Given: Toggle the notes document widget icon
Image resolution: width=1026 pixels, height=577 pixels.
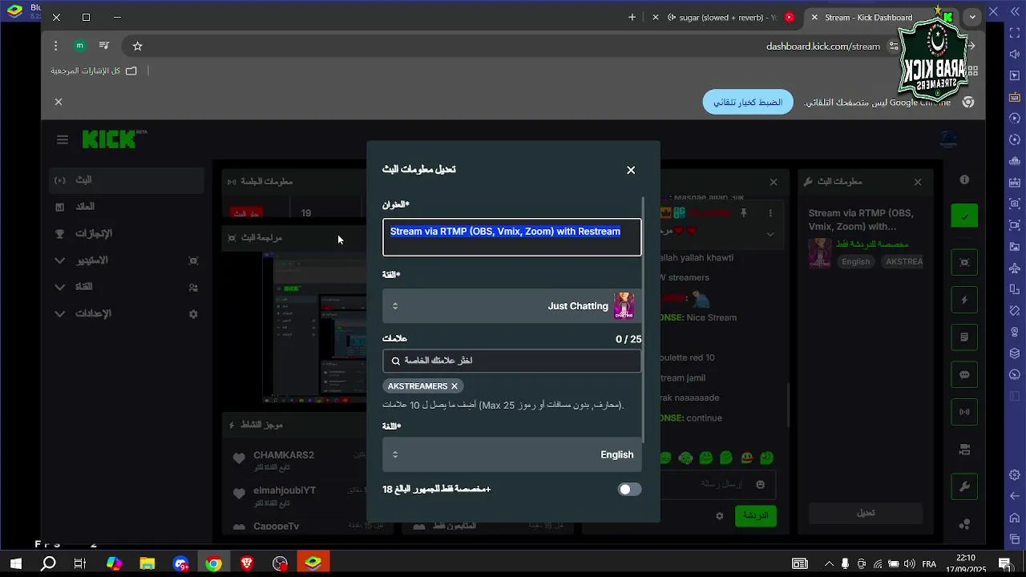Looking at the screenshot, I should [964, 337].
